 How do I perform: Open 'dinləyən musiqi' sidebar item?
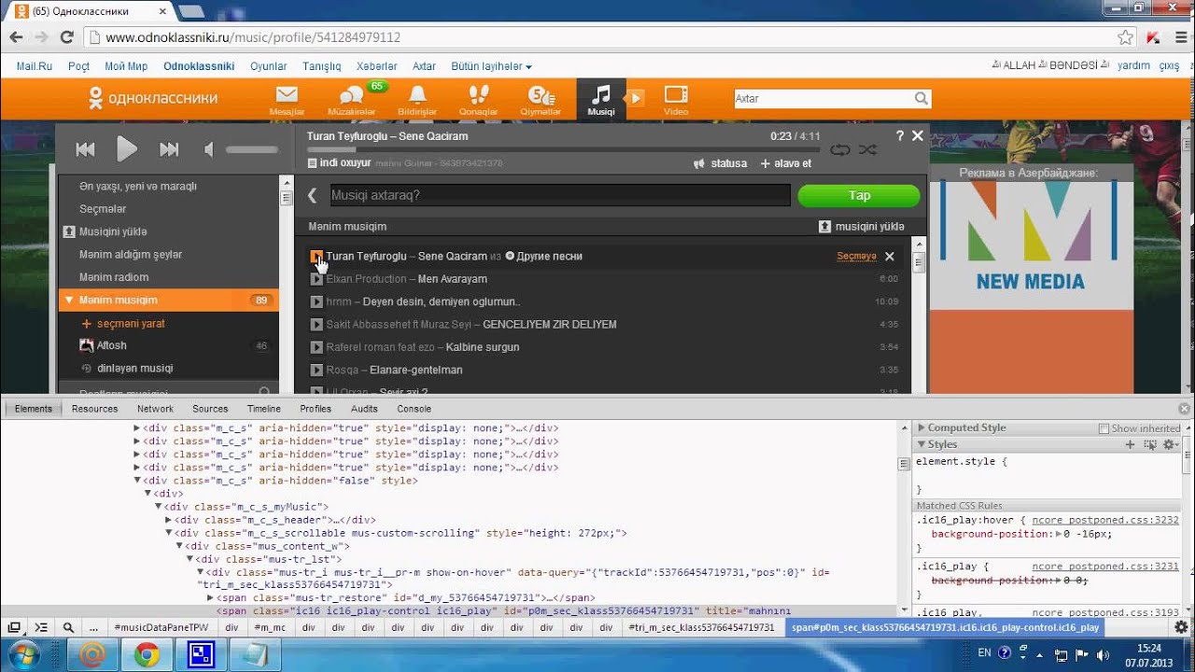point(134,368)
